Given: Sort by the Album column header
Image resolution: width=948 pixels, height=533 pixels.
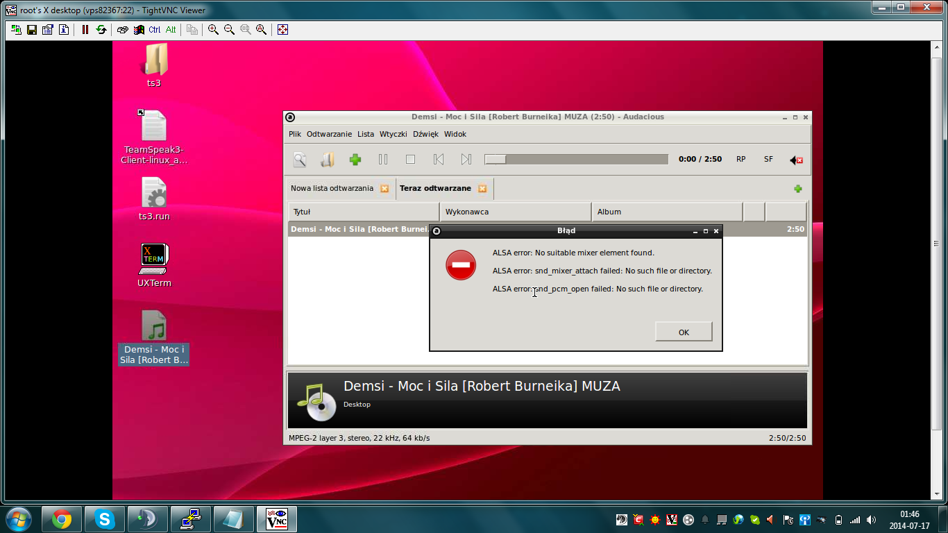Looking at the screenshot, I should (667, 212).
